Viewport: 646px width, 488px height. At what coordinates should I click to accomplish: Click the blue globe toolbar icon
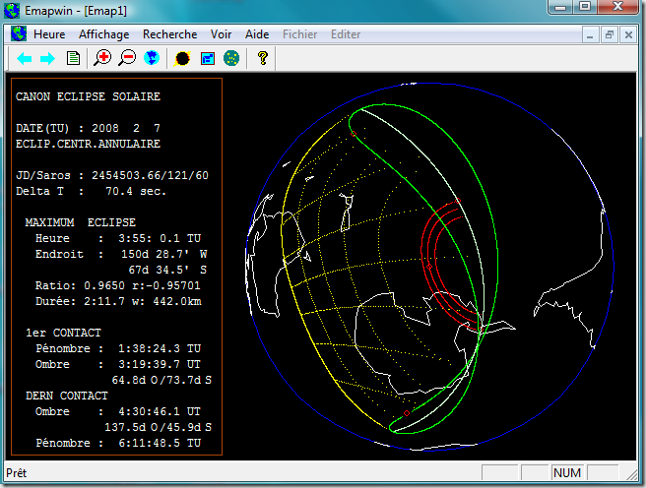pyautogui.click(x=151, y=59)
